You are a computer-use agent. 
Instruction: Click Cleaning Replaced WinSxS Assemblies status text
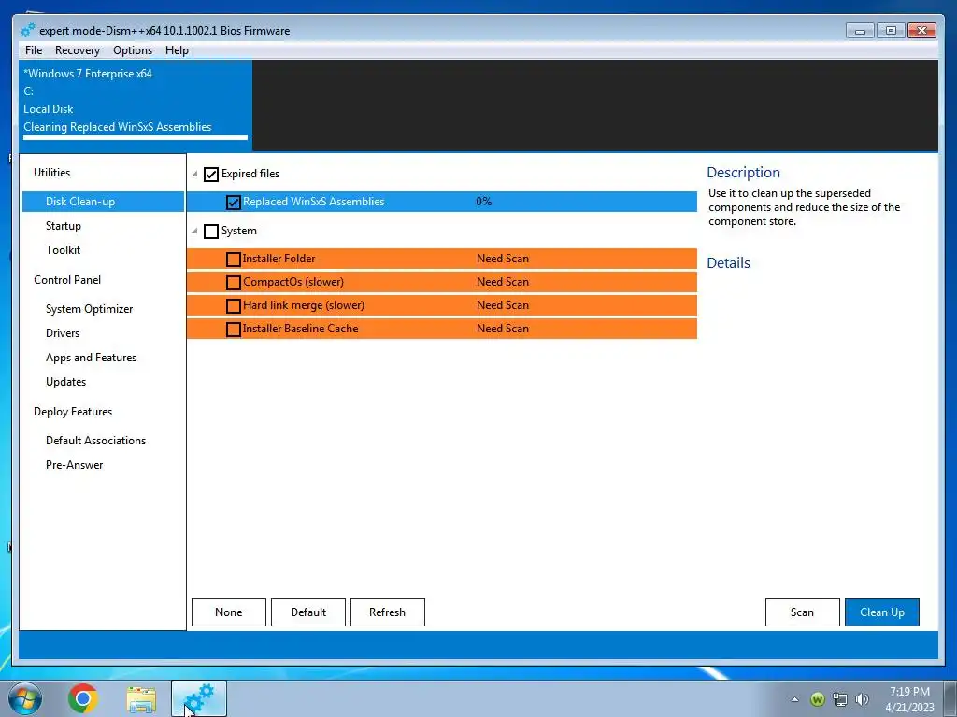118,127
